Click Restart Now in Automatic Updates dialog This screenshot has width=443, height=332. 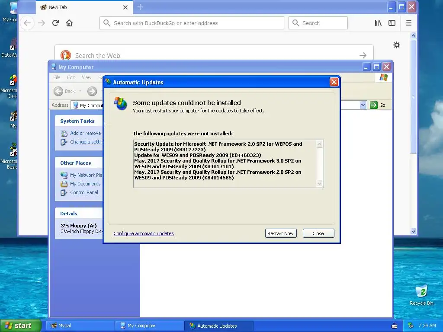[x=280, y=233]
